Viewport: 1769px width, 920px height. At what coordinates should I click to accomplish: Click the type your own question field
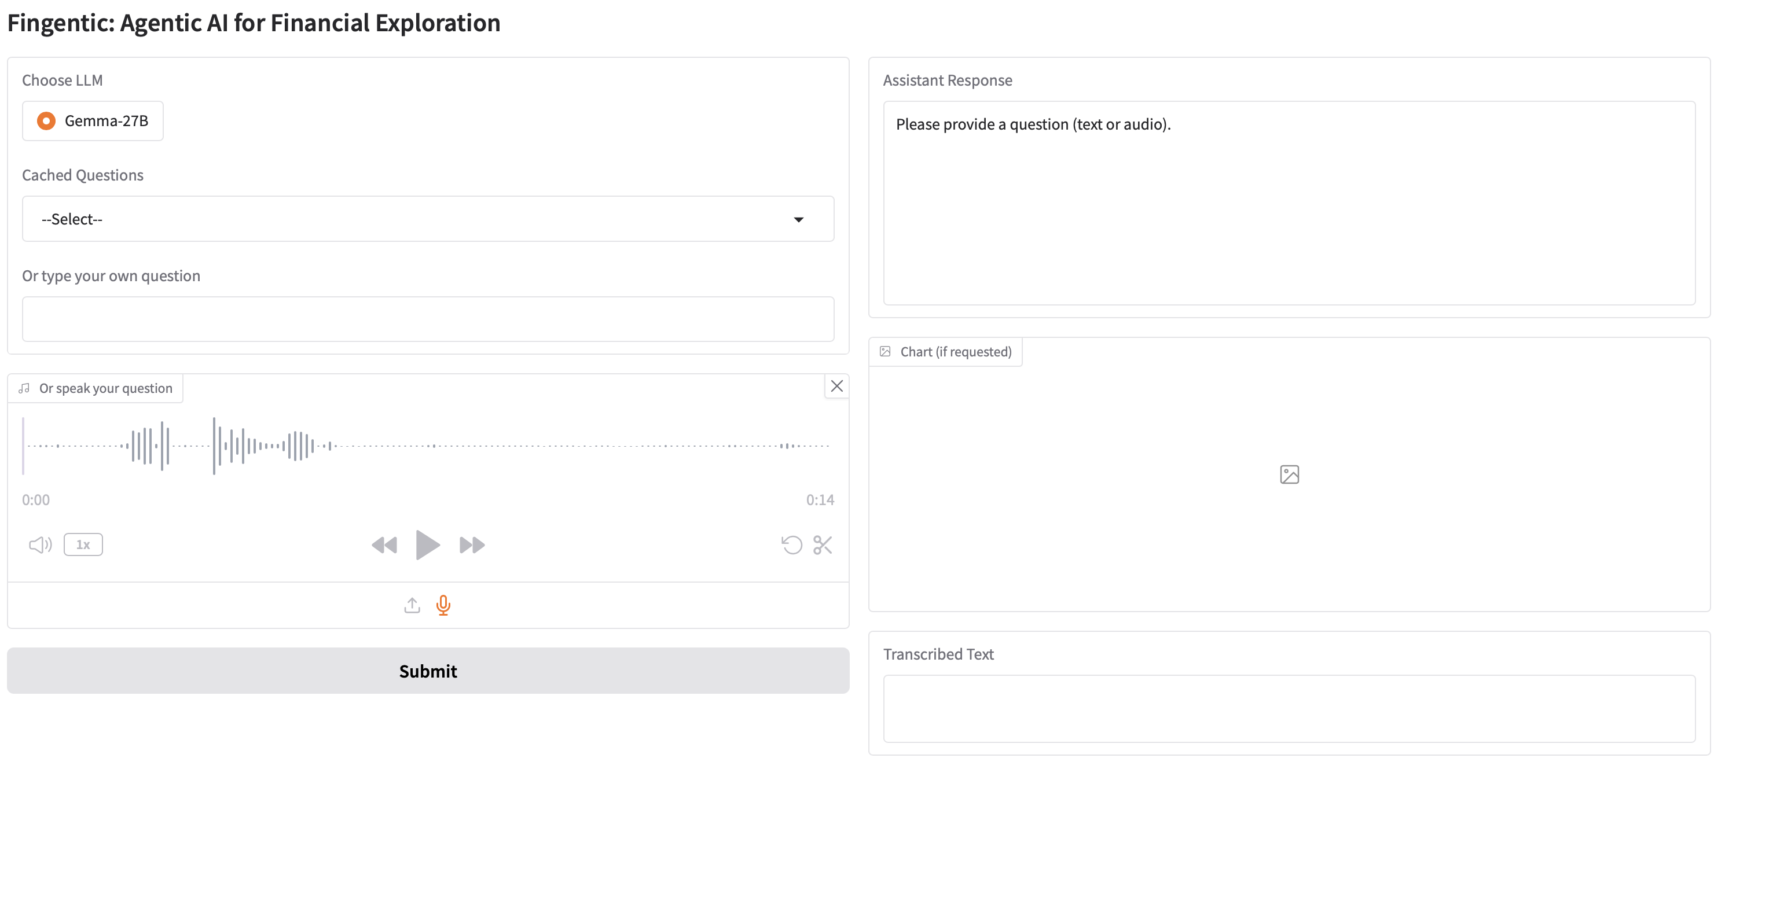(x=427, y=319)
